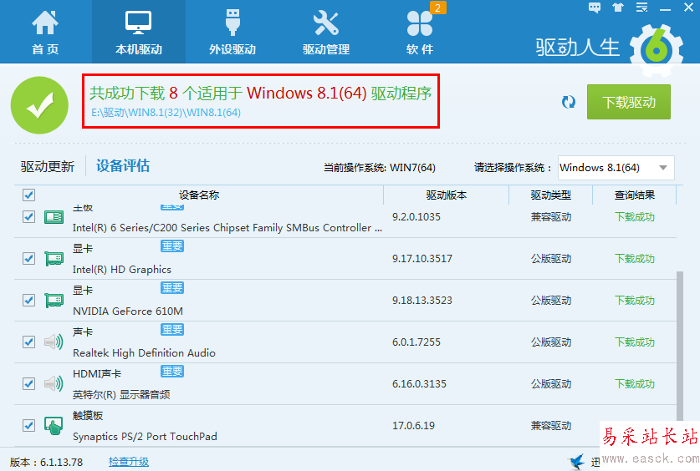Screen dimensions: 700x471
Task: Open the operating system selection dropdown
Action: tap(616, 168)
